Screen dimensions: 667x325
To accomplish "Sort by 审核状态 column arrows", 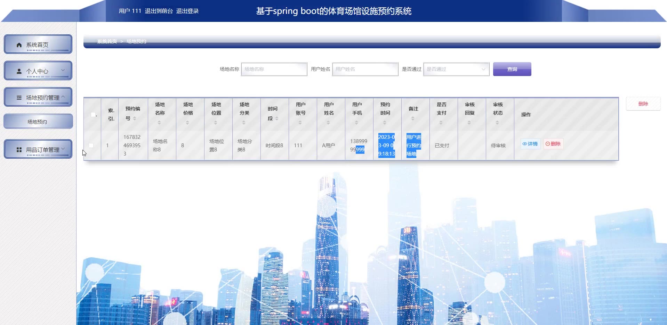I will 497,123.
